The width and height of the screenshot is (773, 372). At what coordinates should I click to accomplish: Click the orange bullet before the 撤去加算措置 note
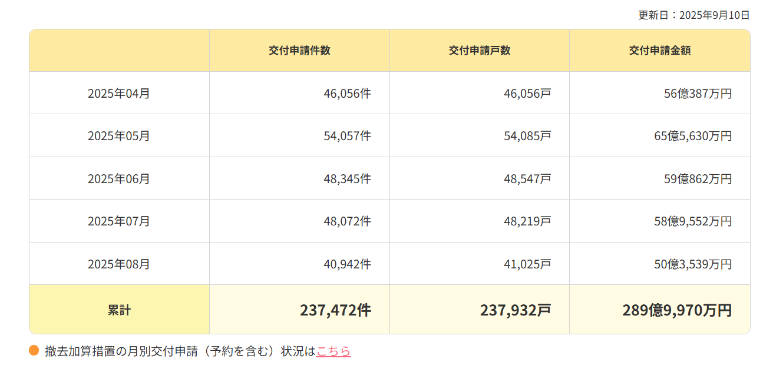[34, 351]
